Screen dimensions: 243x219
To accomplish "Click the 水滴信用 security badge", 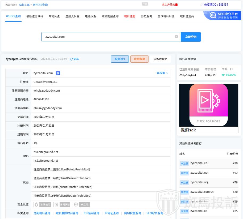I will (42, 204).
